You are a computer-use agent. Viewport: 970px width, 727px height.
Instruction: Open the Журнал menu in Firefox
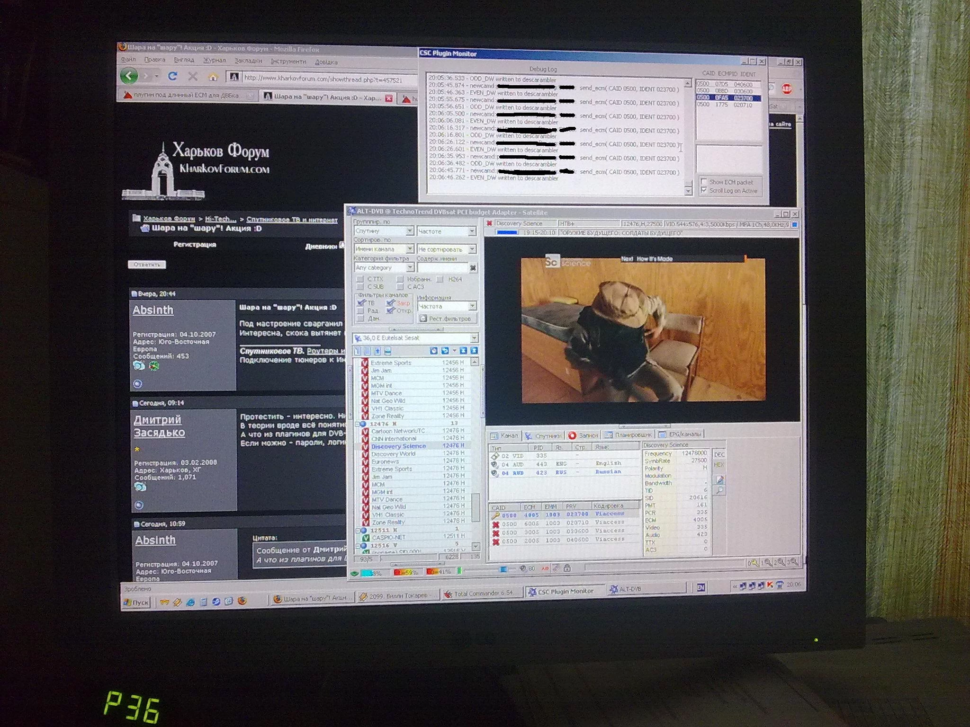[214, 60]
